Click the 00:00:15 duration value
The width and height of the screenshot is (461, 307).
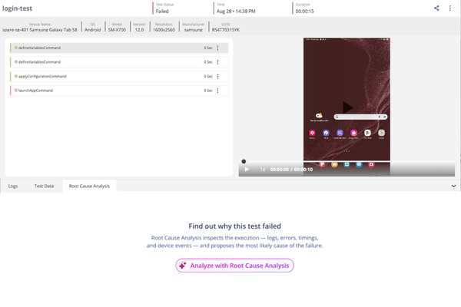click(x=305, y=12)
